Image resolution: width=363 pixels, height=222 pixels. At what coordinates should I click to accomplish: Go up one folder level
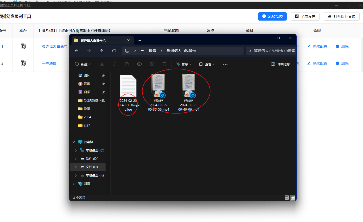pos(101,51)
